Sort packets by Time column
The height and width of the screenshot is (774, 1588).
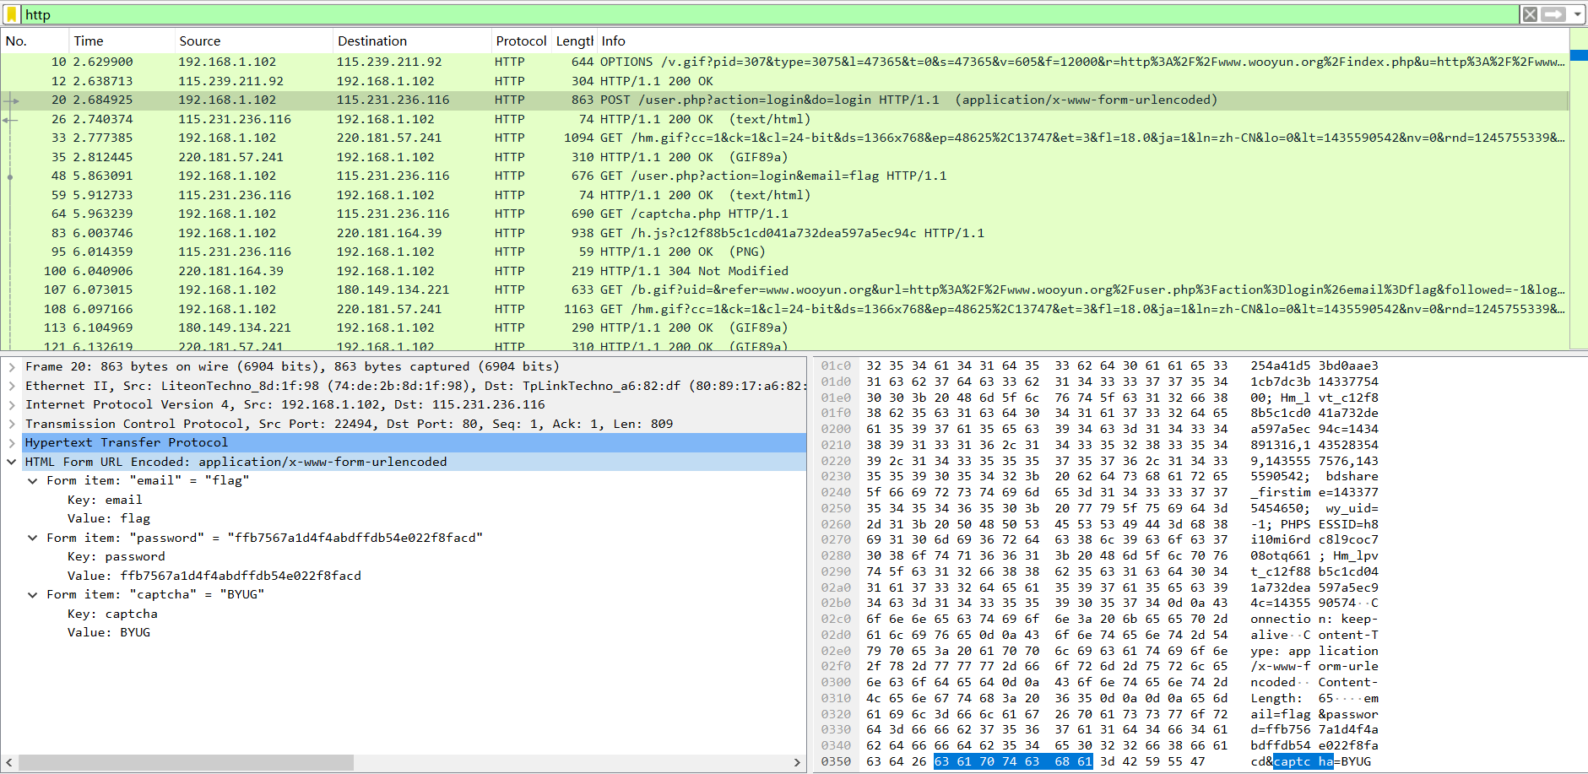coord(122,41)
